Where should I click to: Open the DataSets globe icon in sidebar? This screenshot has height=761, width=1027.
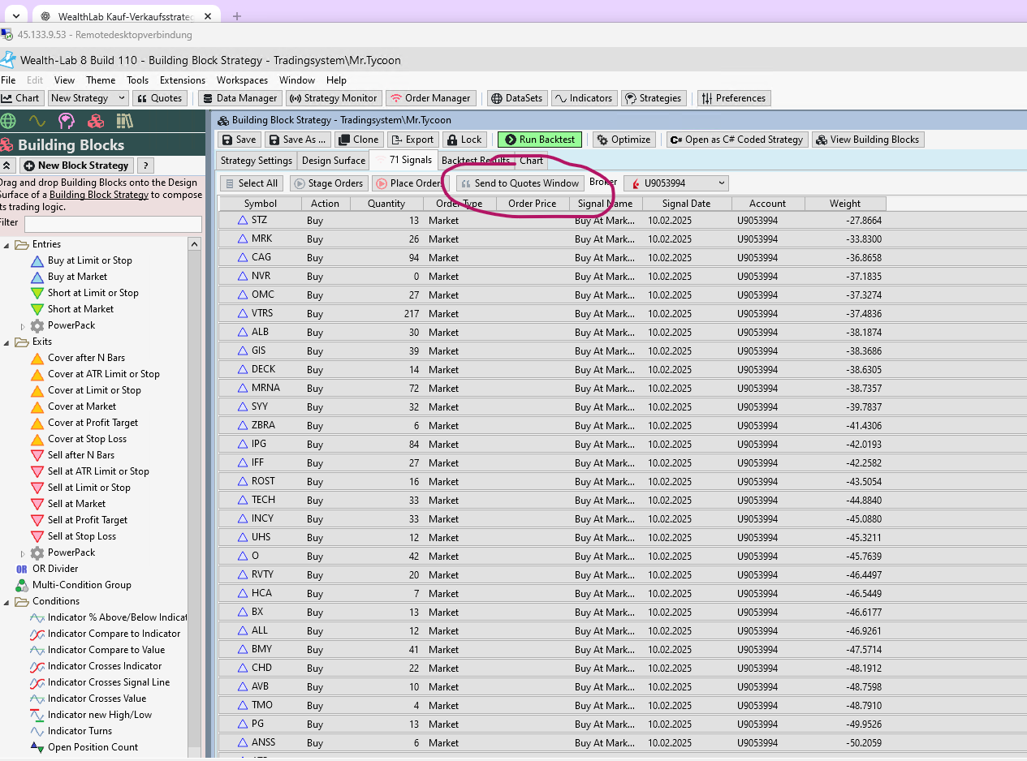(x=9, y=122)
